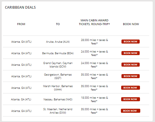The image size is (155, 122).
Task: Click the Main Cabin Award Tickets header
Action: [94, 22]
